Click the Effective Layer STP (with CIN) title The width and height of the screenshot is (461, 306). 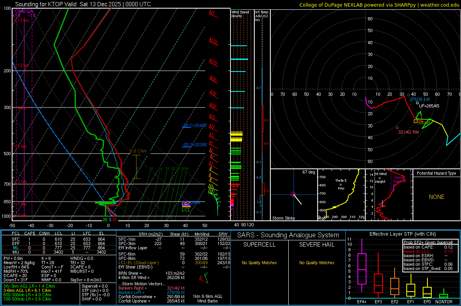point(402,234)
